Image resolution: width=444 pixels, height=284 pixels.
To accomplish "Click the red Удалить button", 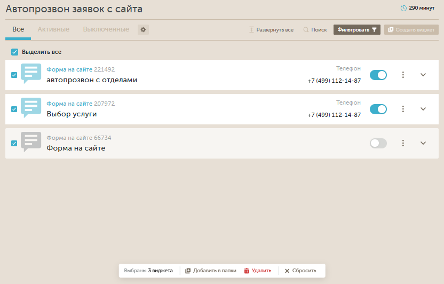I will click(258, 271).
